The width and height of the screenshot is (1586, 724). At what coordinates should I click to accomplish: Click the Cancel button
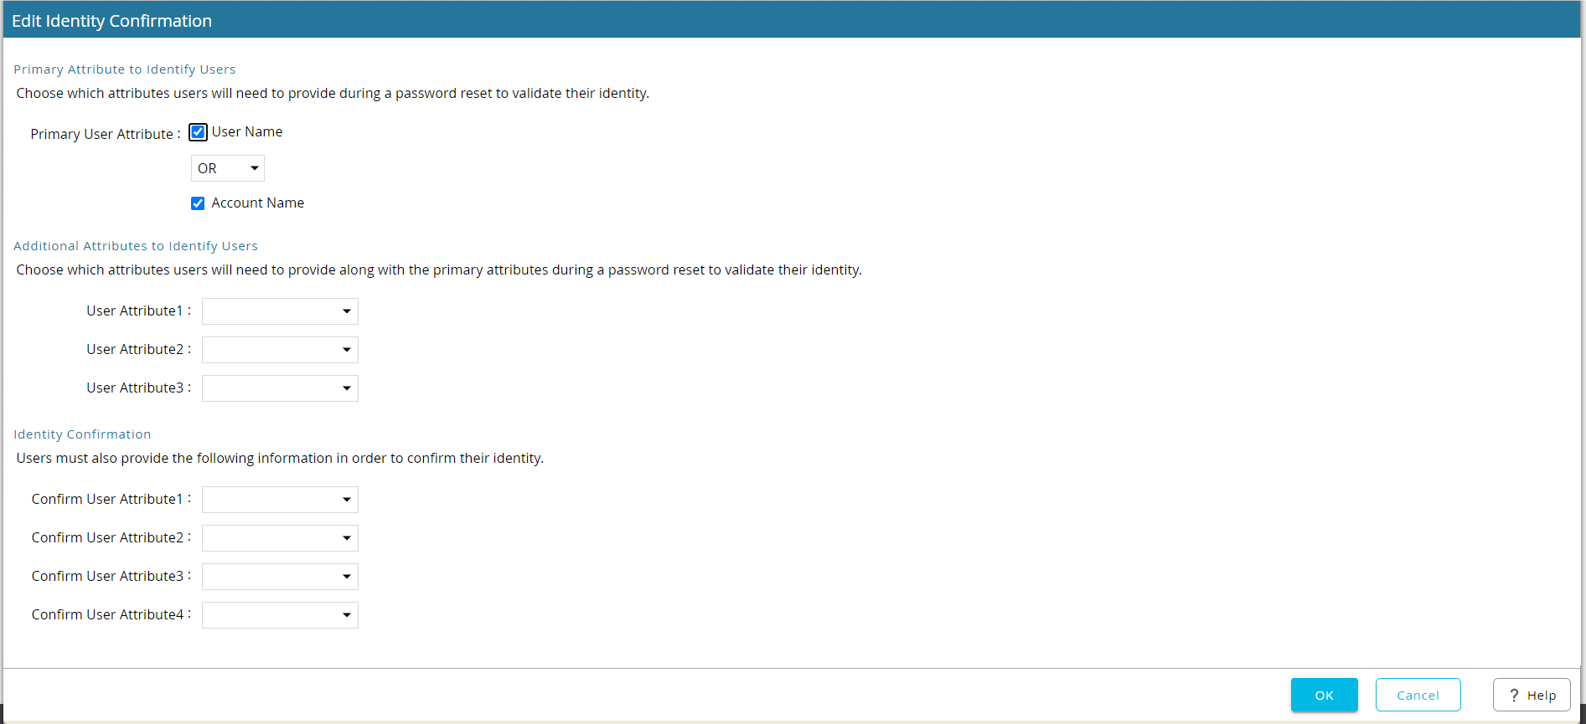pos(1418,695)
